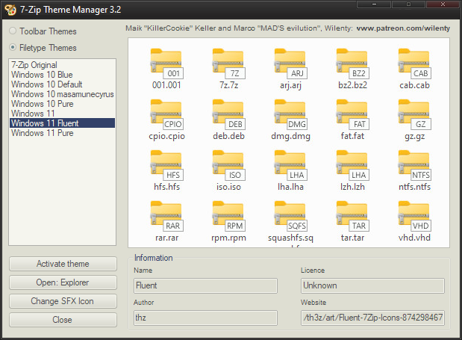
Task: Click the ntfs.ntfs icon
Action: point(414,166)
